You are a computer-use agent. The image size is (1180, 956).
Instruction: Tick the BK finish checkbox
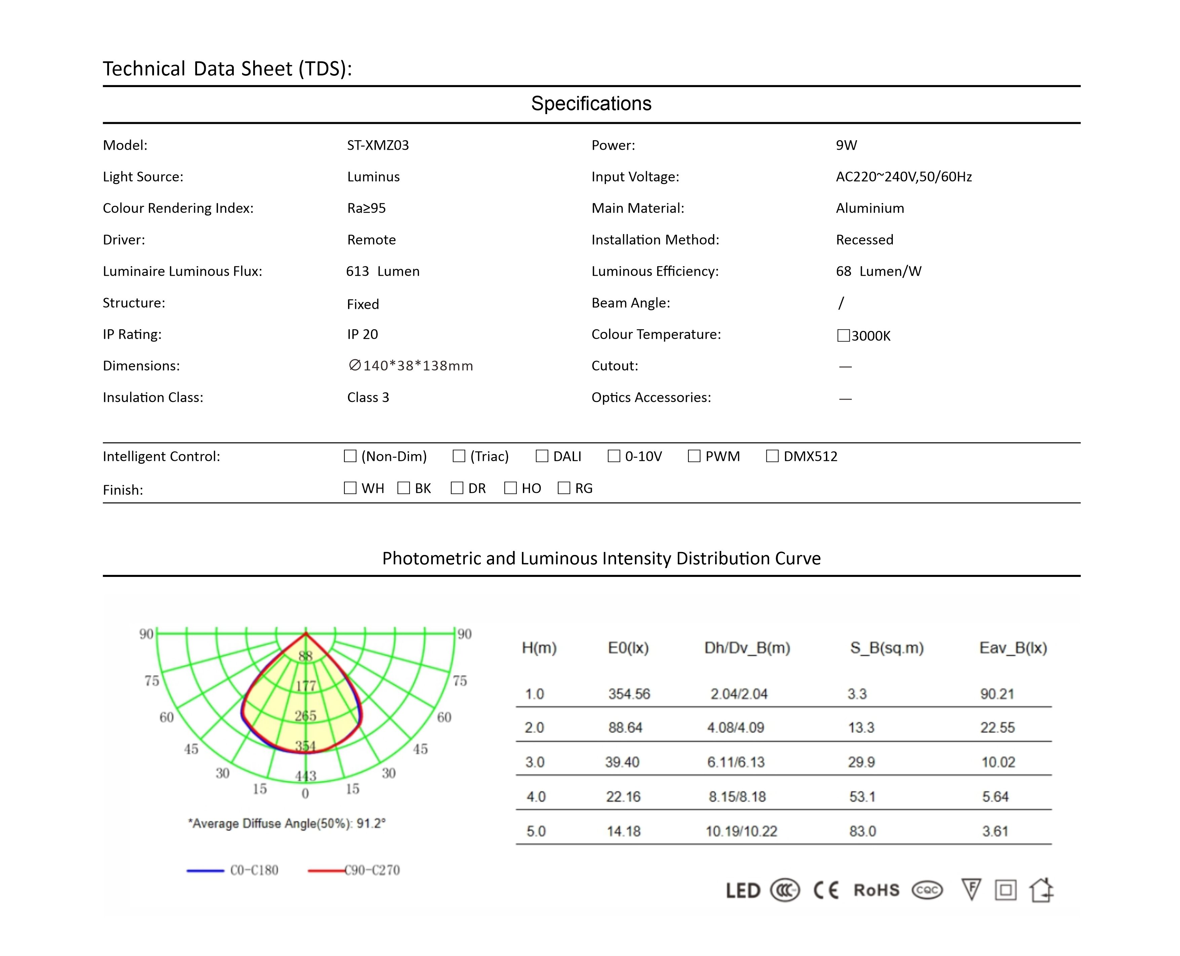tap(404, 488)
